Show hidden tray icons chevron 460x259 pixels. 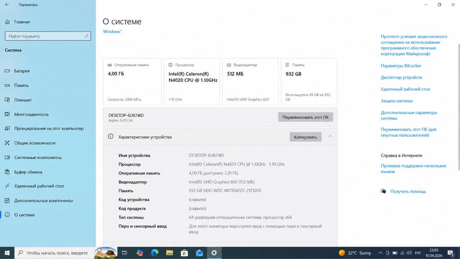pyautogui.click(x=380, y=253)
